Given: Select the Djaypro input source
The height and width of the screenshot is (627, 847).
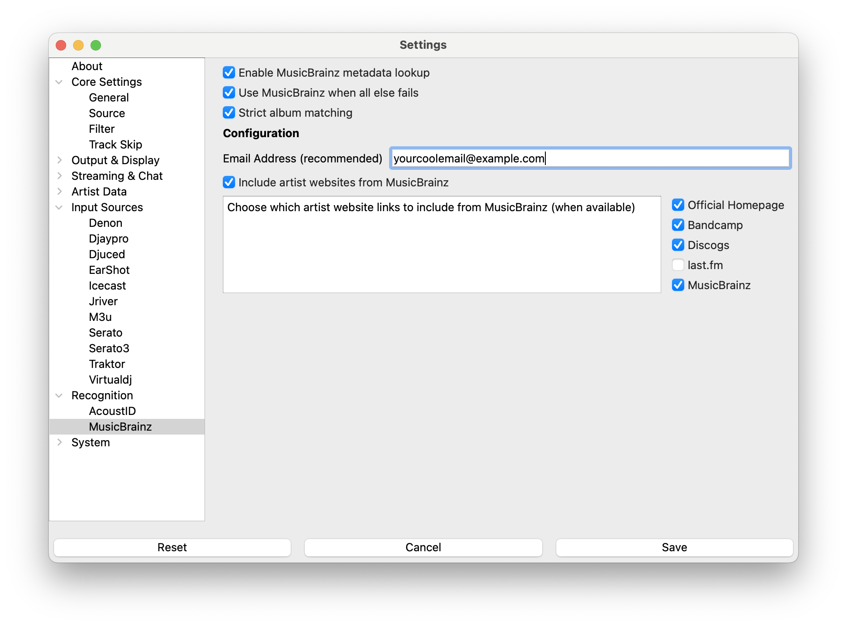Looking at the screenshot, I should [109, 239].
